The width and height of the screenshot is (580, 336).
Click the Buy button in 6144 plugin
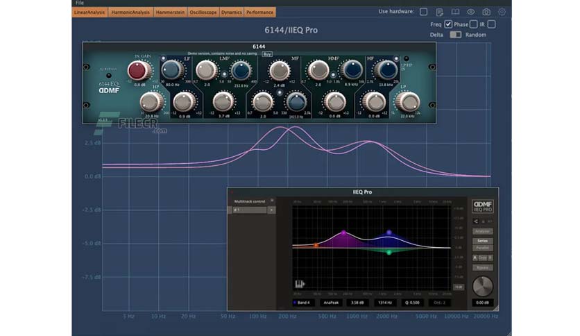267,54
